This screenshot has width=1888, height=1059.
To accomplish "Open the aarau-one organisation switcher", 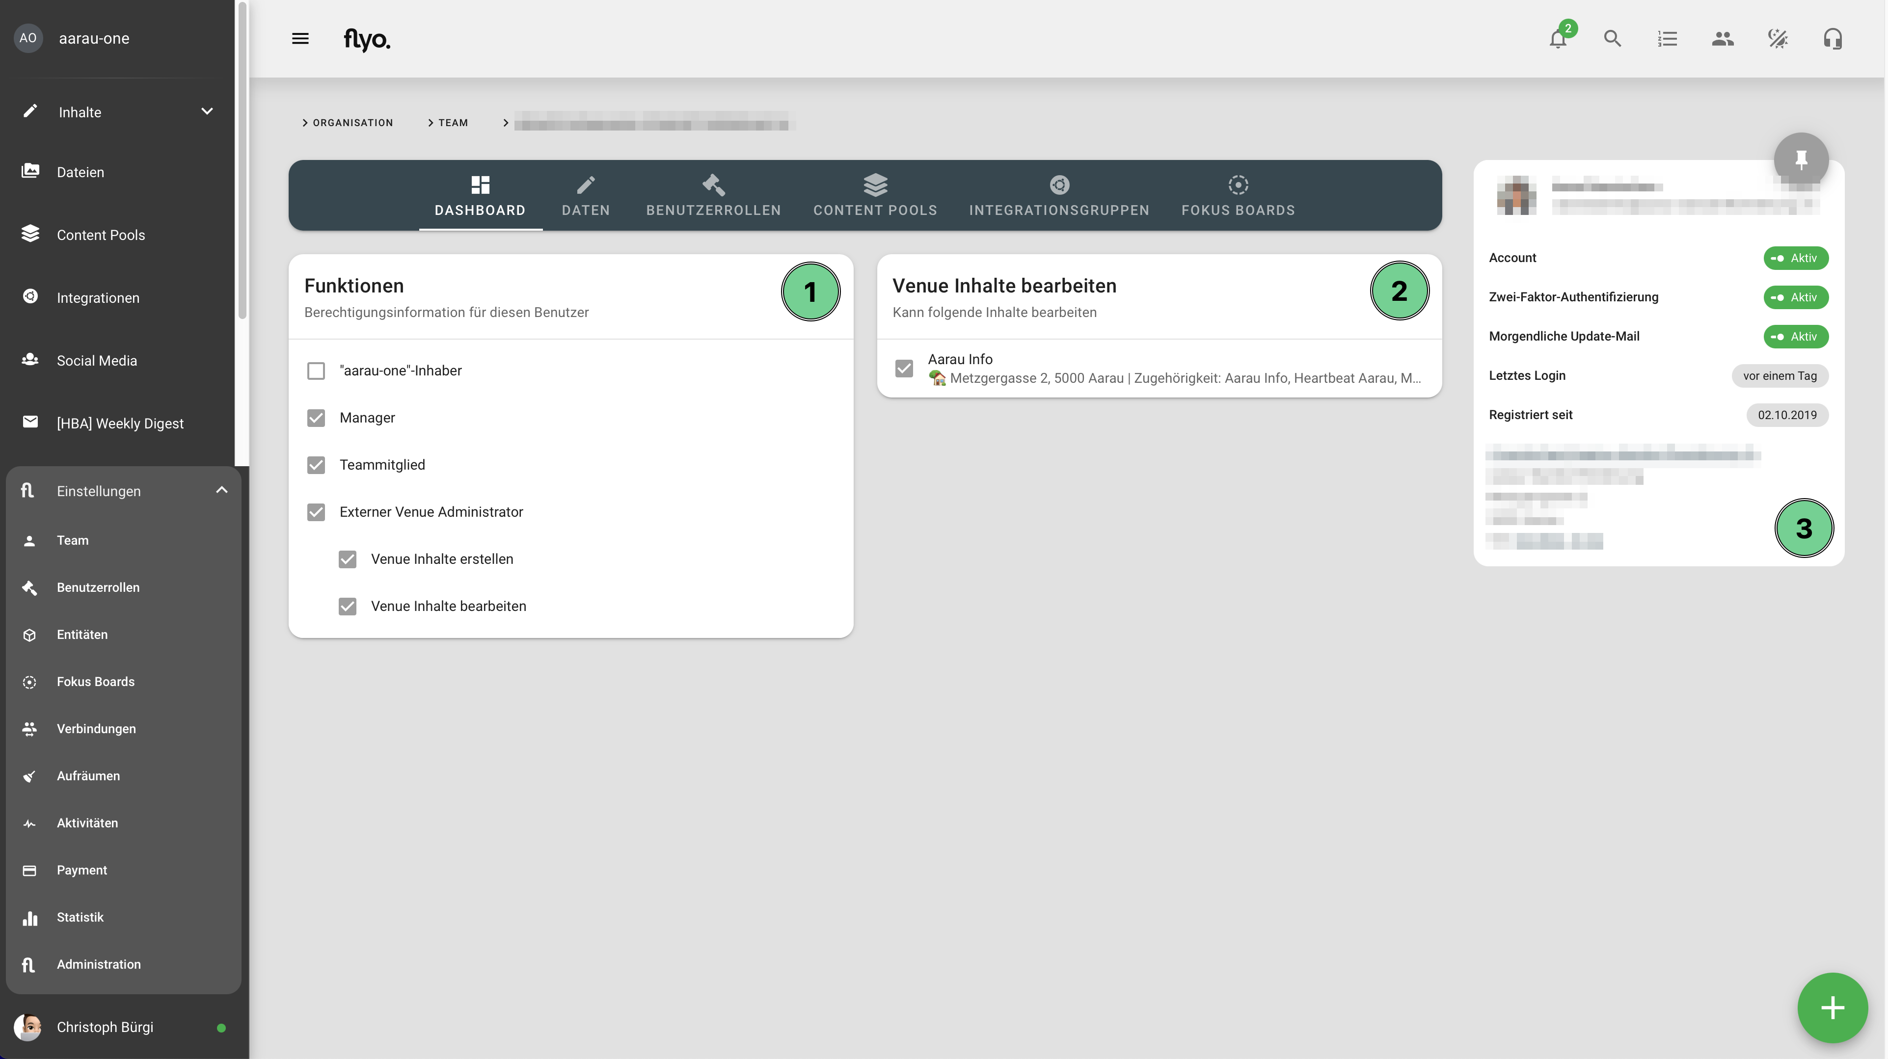I will (94, 38).
